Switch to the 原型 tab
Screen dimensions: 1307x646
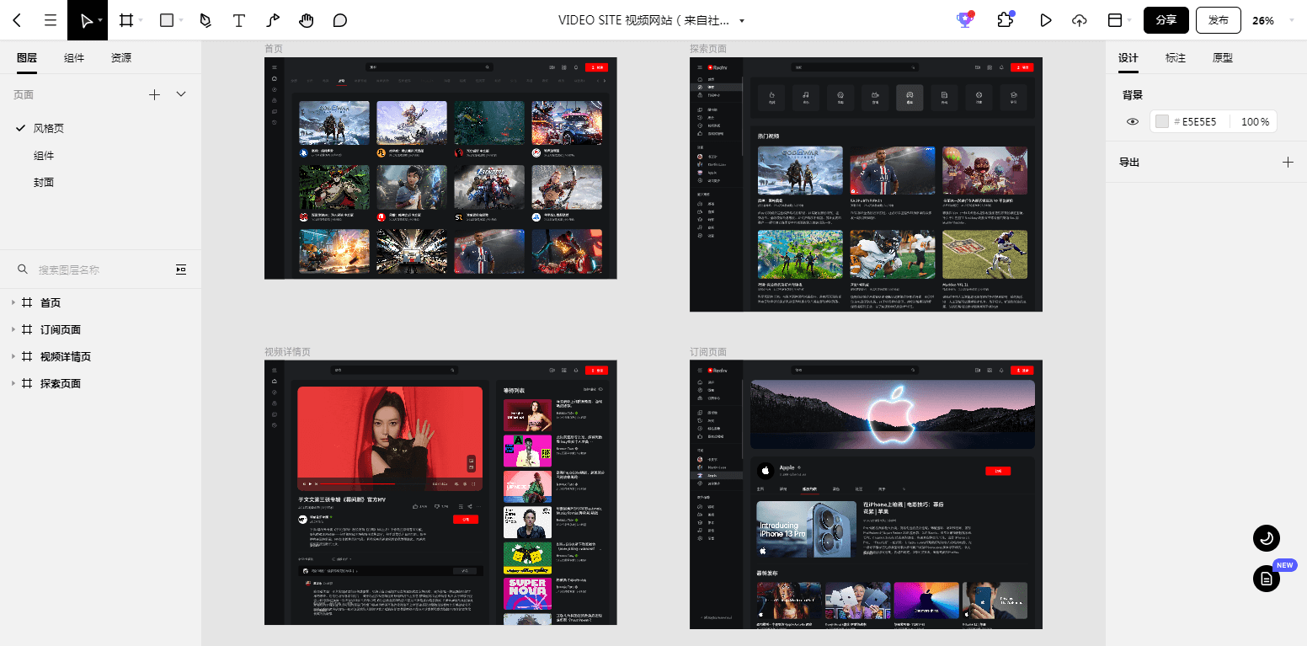[1223, 58]
